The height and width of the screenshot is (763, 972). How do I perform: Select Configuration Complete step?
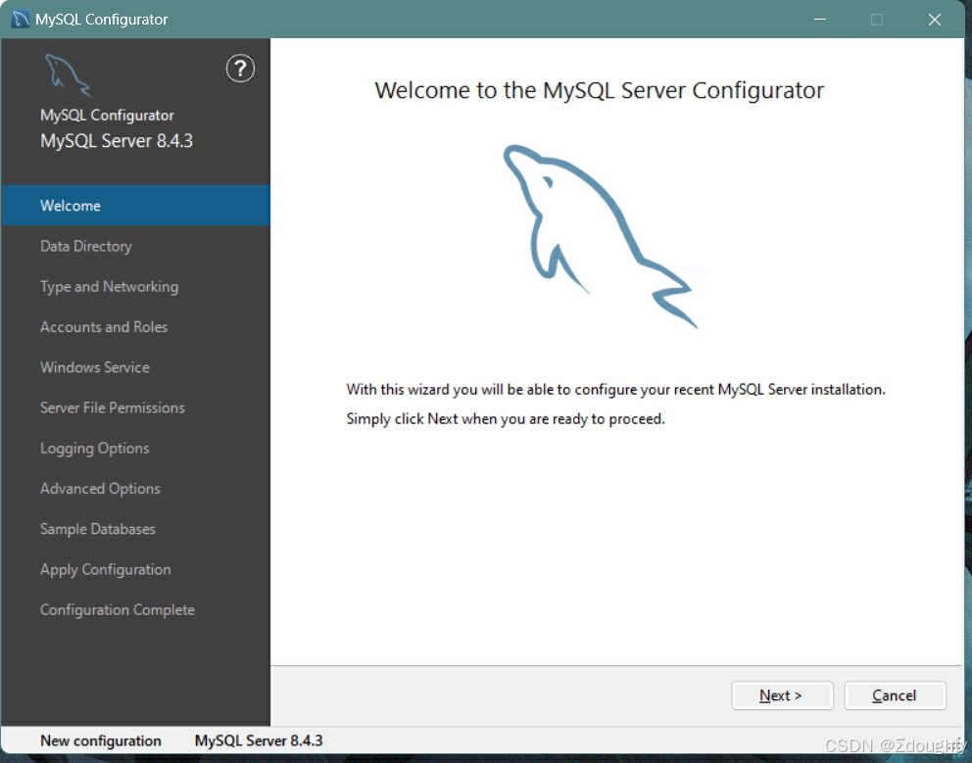(x=136, y=609)
